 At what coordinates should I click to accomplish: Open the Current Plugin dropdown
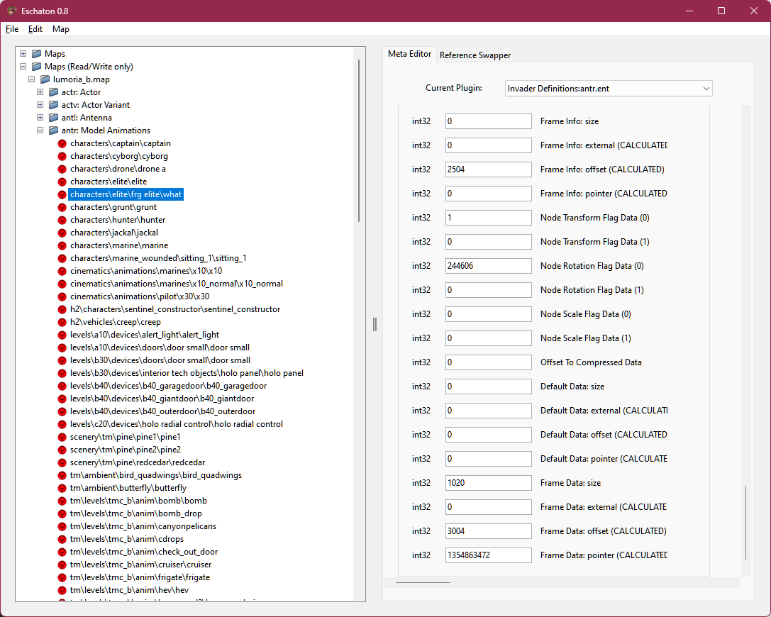705,88
